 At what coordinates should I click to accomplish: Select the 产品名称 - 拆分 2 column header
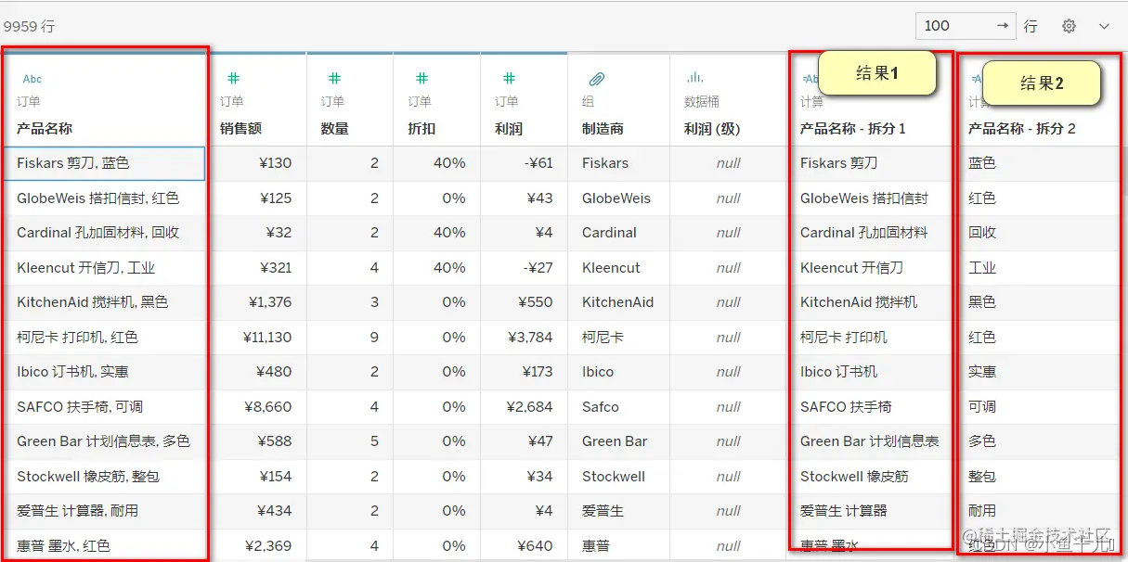(x=1022, y=129)
